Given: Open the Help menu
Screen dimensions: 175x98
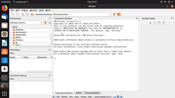Looking at the screenshot, I should click(x=41, y=10).
